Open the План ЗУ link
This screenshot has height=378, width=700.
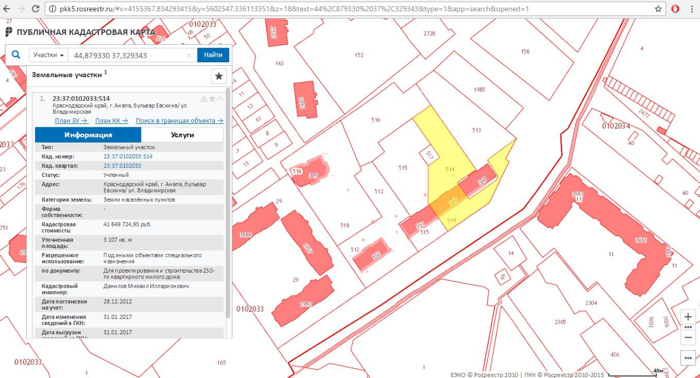coord(72,121)
